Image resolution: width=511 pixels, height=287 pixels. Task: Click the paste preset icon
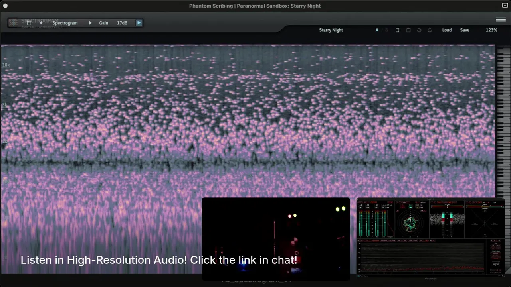coord(408,30)
